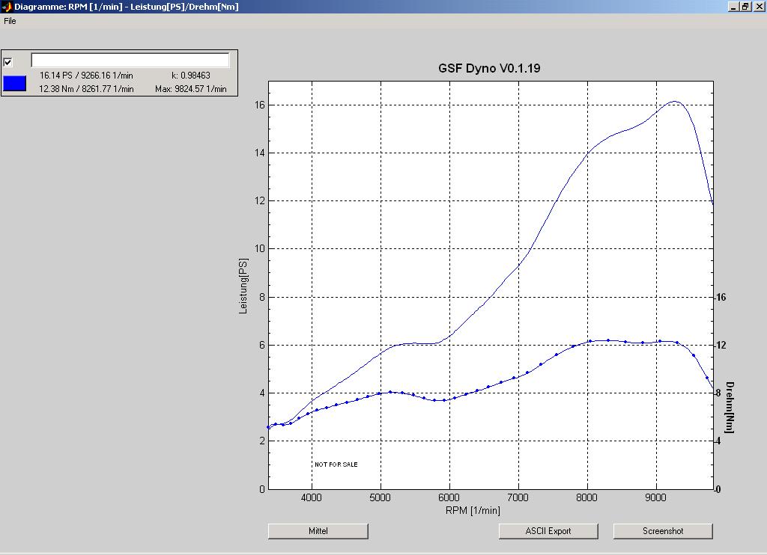Click the RPM [1/min] x-axis label
Screen dimensions: 767x555
tap(473, 511)
